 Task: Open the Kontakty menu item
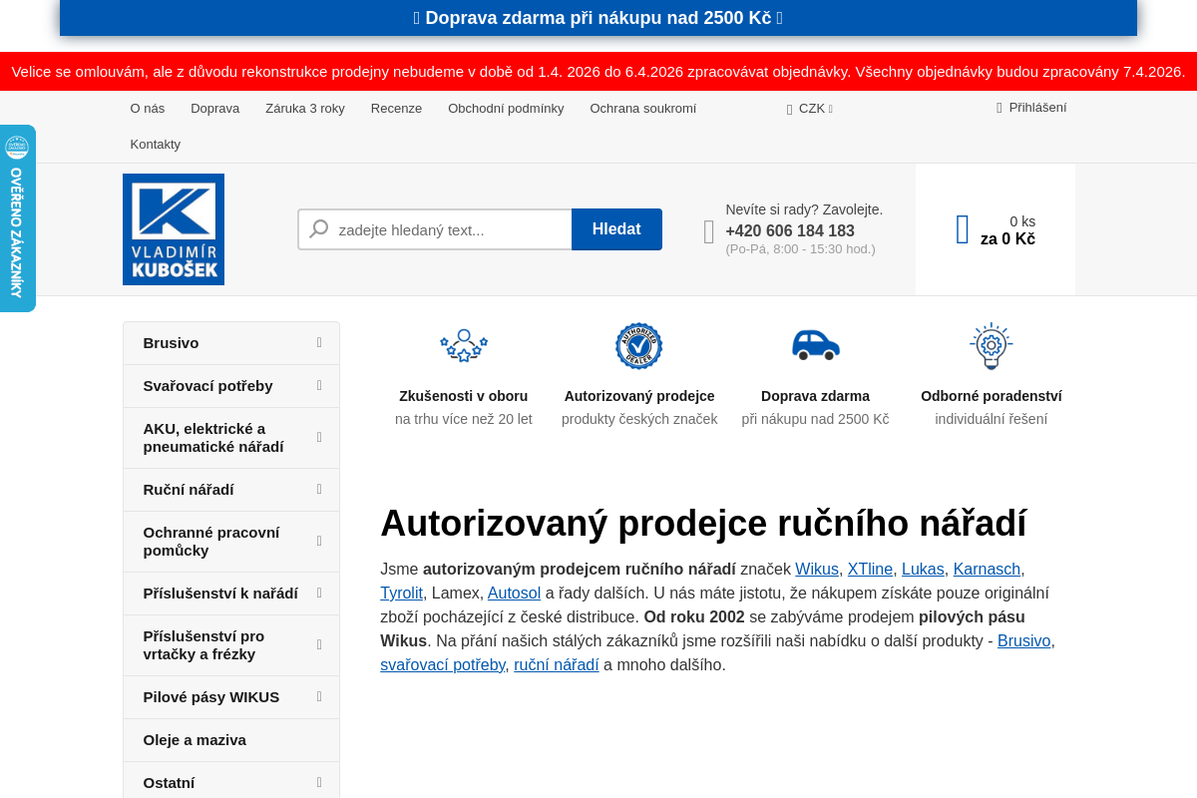click(x=155, y=144)
